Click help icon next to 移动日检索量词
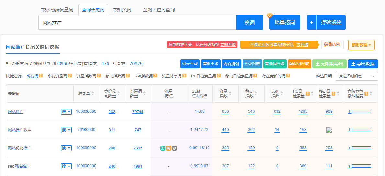385x176 pixels. 255,76
